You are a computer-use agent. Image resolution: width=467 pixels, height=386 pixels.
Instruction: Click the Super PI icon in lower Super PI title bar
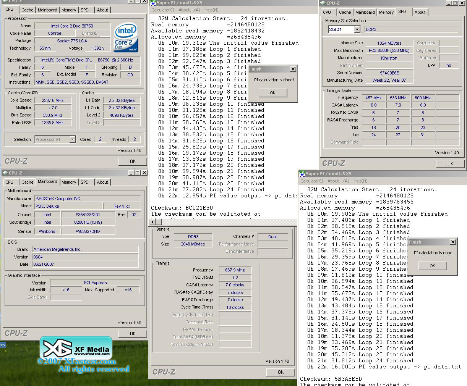302,173
